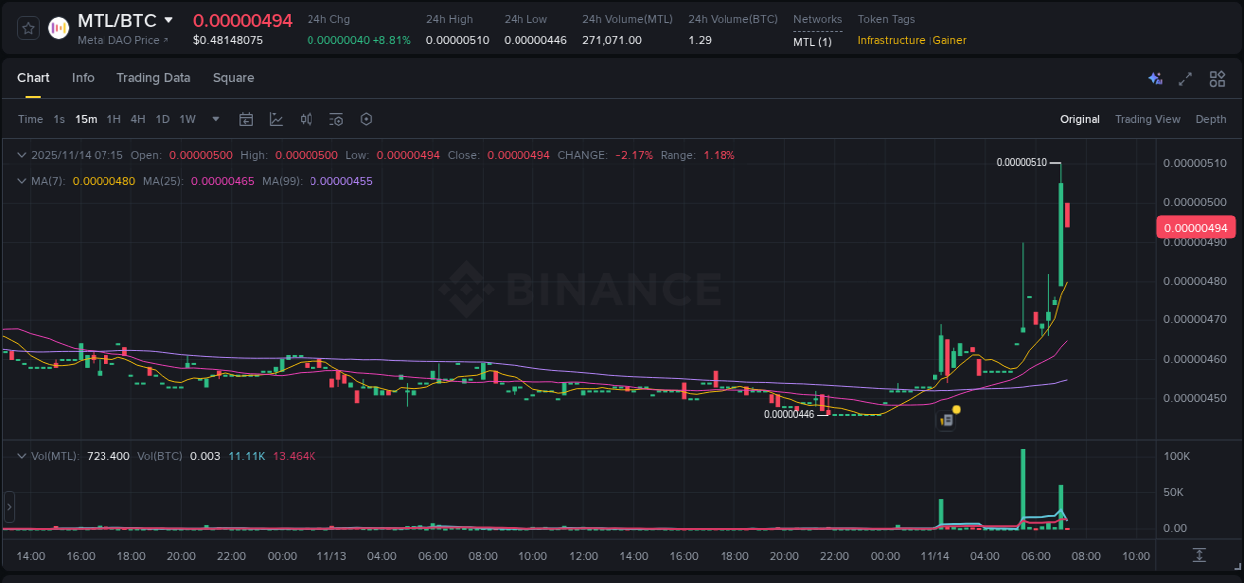Image resolution: width=1244 pixels, height=583 pixels.
Task: Open the chart style icon
Action: (278, 119)
